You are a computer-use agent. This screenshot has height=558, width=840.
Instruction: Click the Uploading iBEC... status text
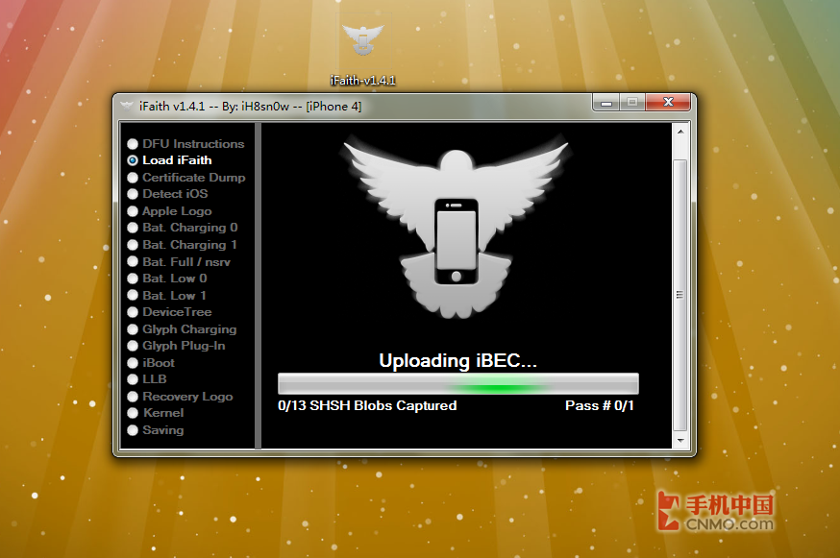pos(458,361)
